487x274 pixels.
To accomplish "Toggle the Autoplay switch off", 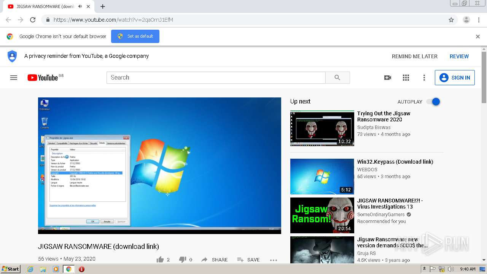I will coord(433,102).
